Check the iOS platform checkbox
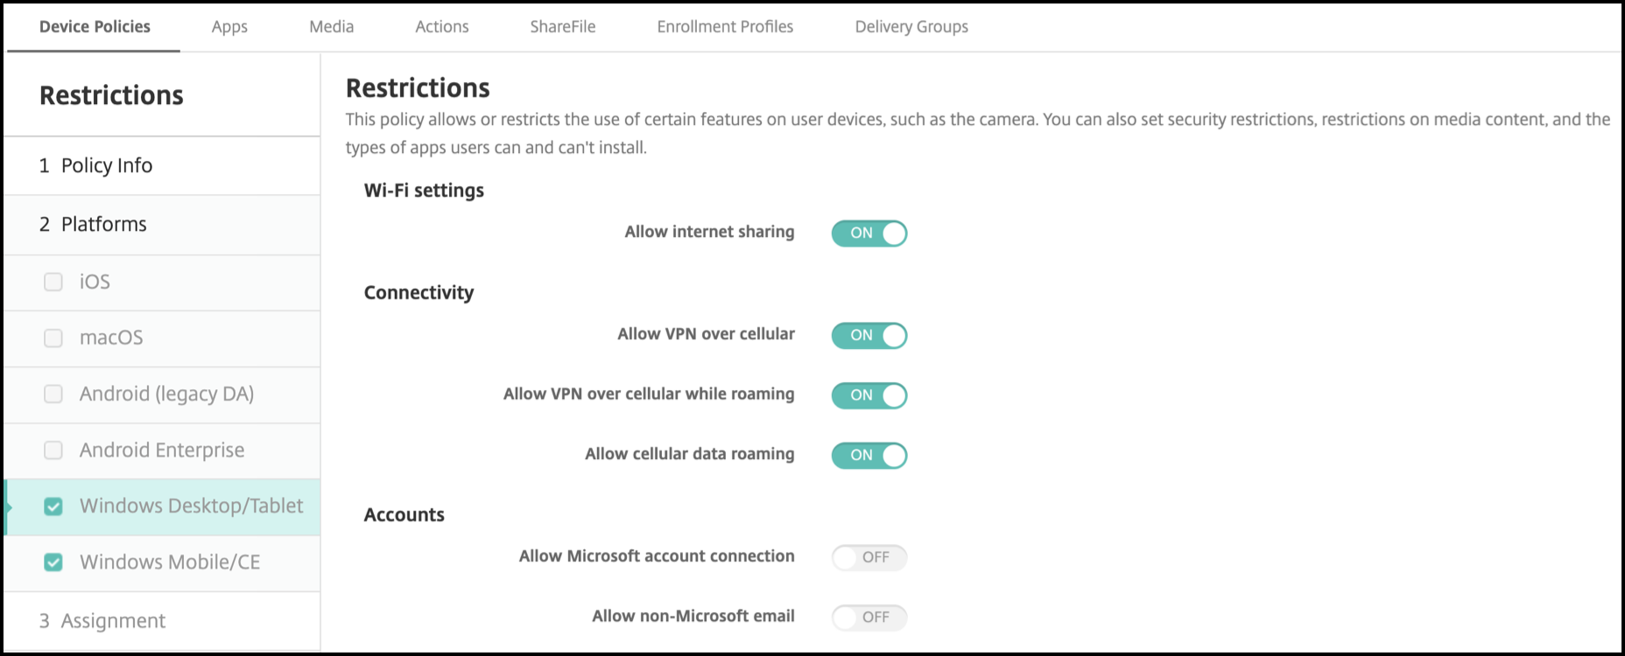Image resolution: width=1625 pixels, height=656 pixels. click(x=53, y=282)
